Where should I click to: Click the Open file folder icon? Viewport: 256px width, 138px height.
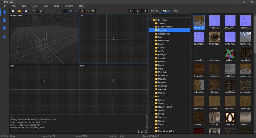point(19,11)
